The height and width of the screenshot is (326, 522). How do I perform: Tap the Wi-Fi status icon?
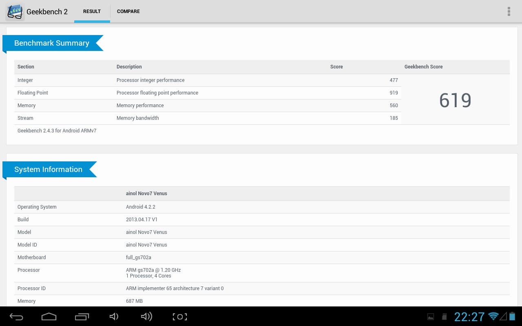point(493,316)
